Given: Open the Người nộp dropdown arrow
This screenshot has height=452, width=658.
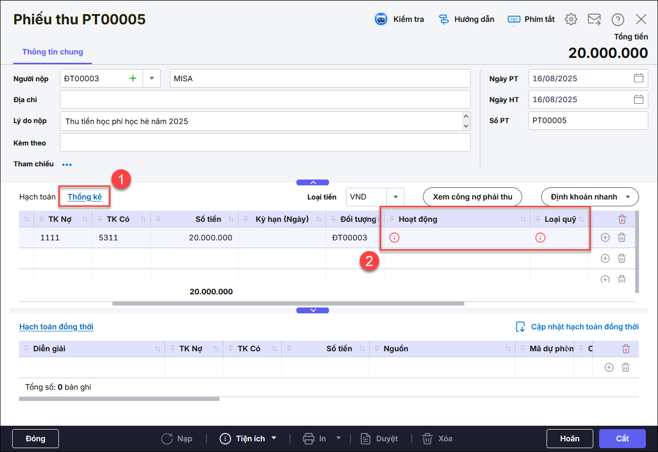Looking at the screenshot, I should coord(152,78).
